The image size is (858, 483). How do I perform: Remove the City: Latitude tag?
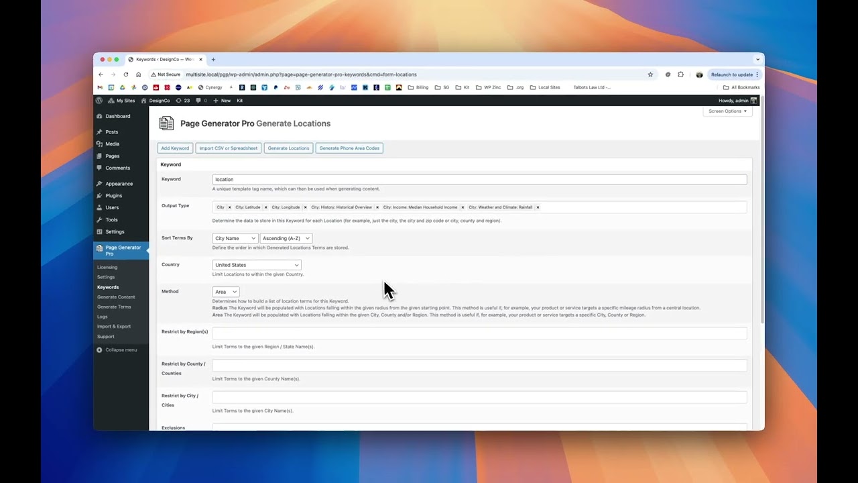(x=265, y=207)
